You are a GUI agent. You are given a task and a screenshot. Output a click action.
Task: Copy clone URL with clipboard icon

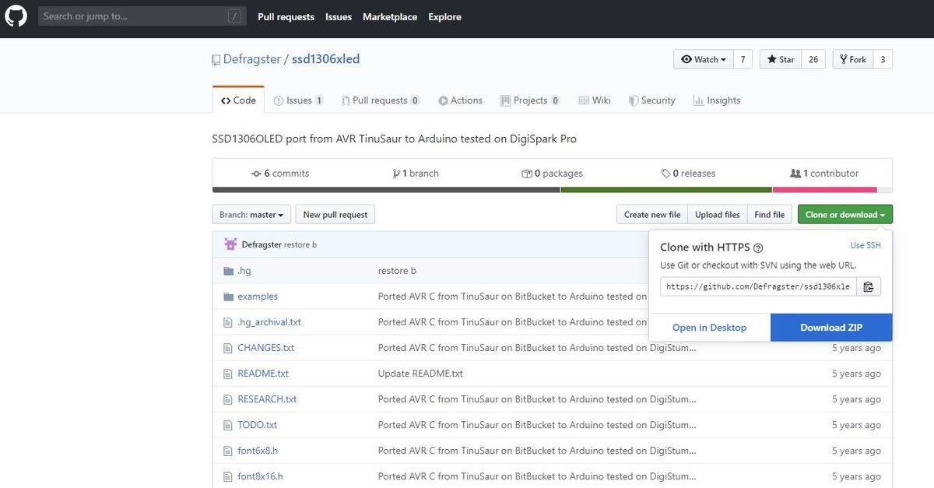point(869,286)
